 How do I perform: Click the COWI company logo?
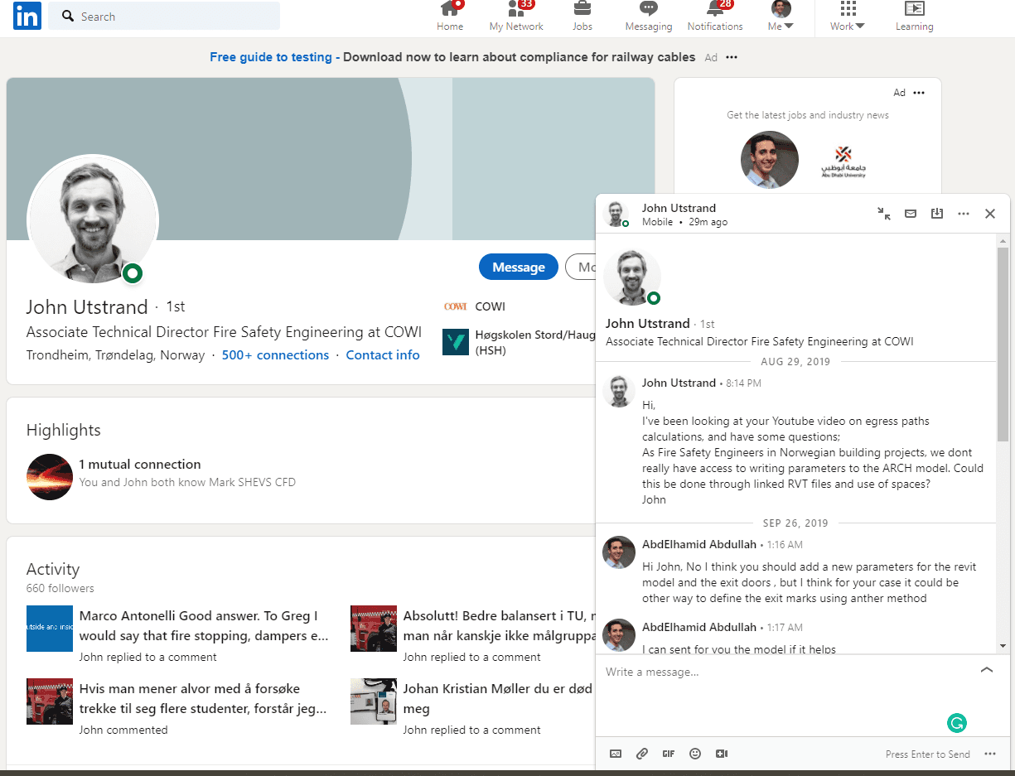pyautogui.click(x=456, y=306)
